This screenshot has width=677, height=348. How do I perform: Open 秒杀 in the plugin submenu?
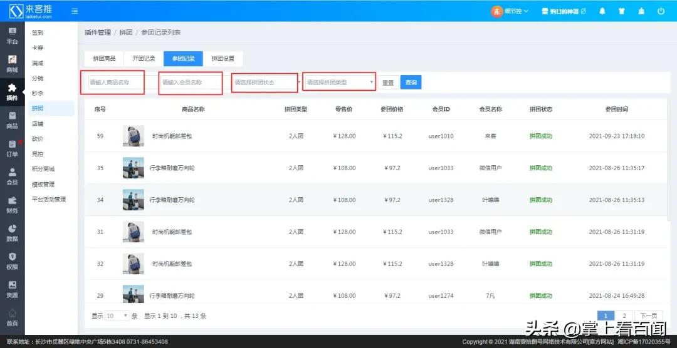pos(38,93)
